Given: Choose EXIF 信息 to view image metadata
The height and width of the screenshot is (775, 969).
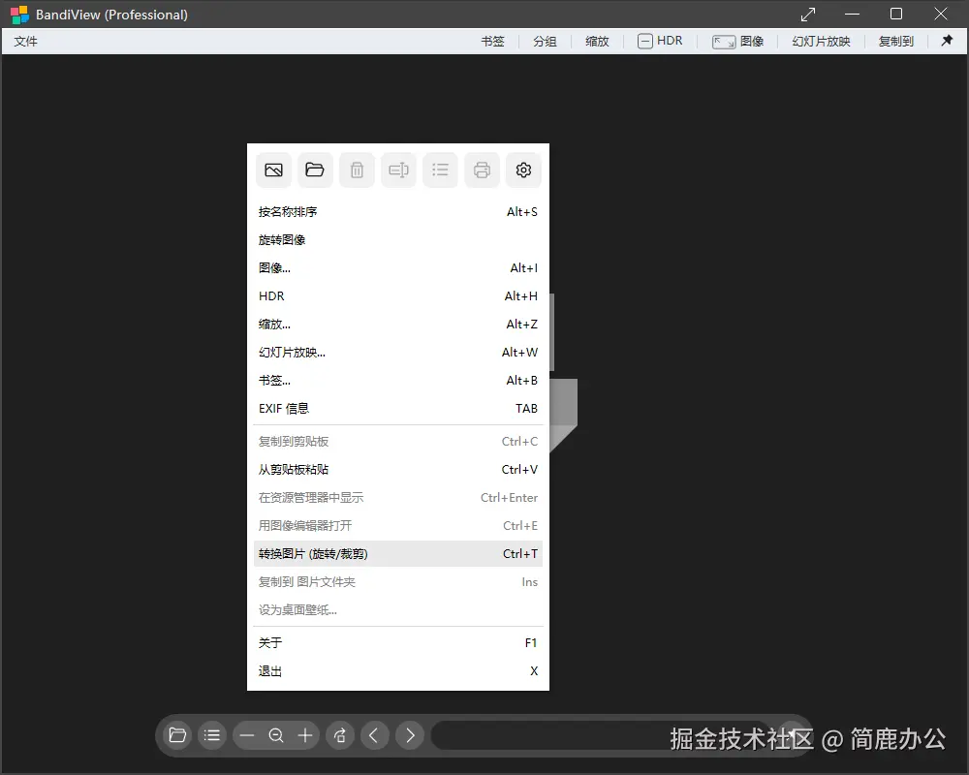Looking at the screenshot, I should pyautogui.click(x=283, y=408).
